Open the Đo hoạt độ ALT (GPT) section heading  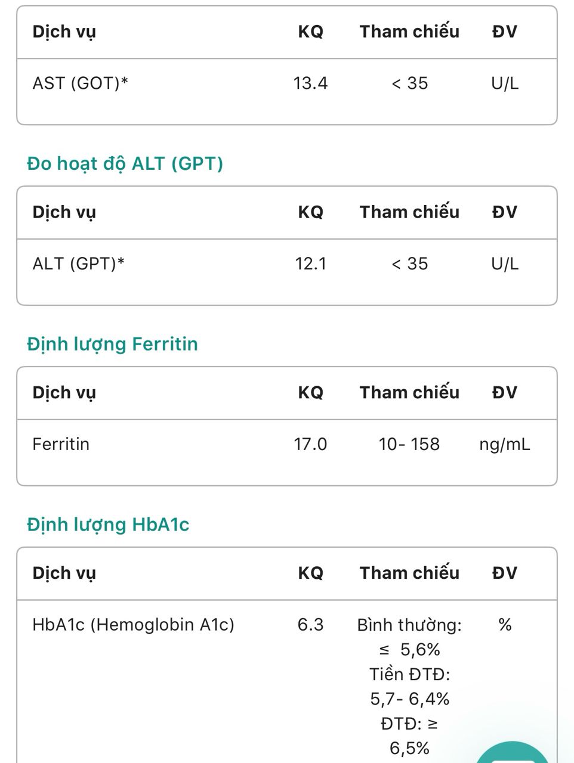pos(125,163)
